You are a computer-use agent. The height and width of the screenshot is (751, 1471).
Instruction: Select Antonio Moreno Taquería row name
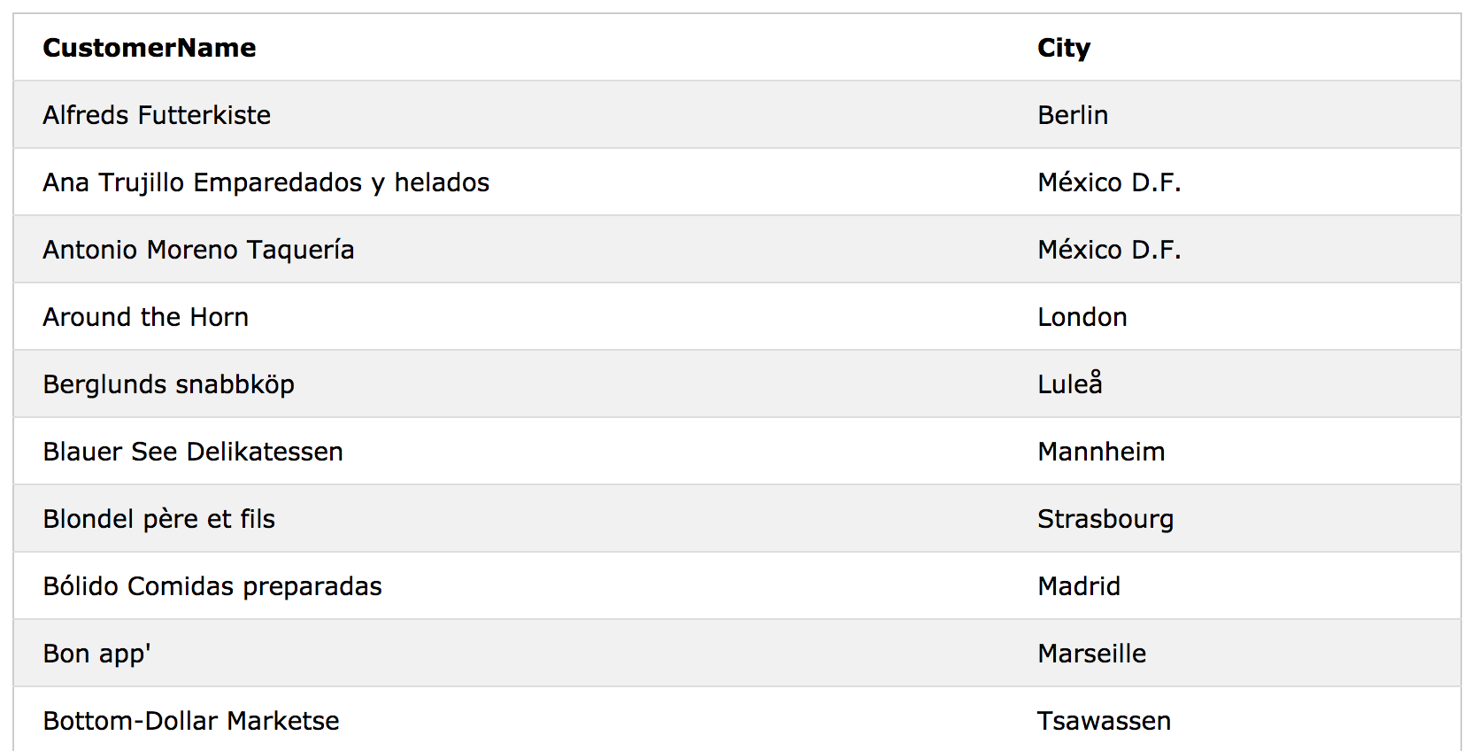click(199, 250)
